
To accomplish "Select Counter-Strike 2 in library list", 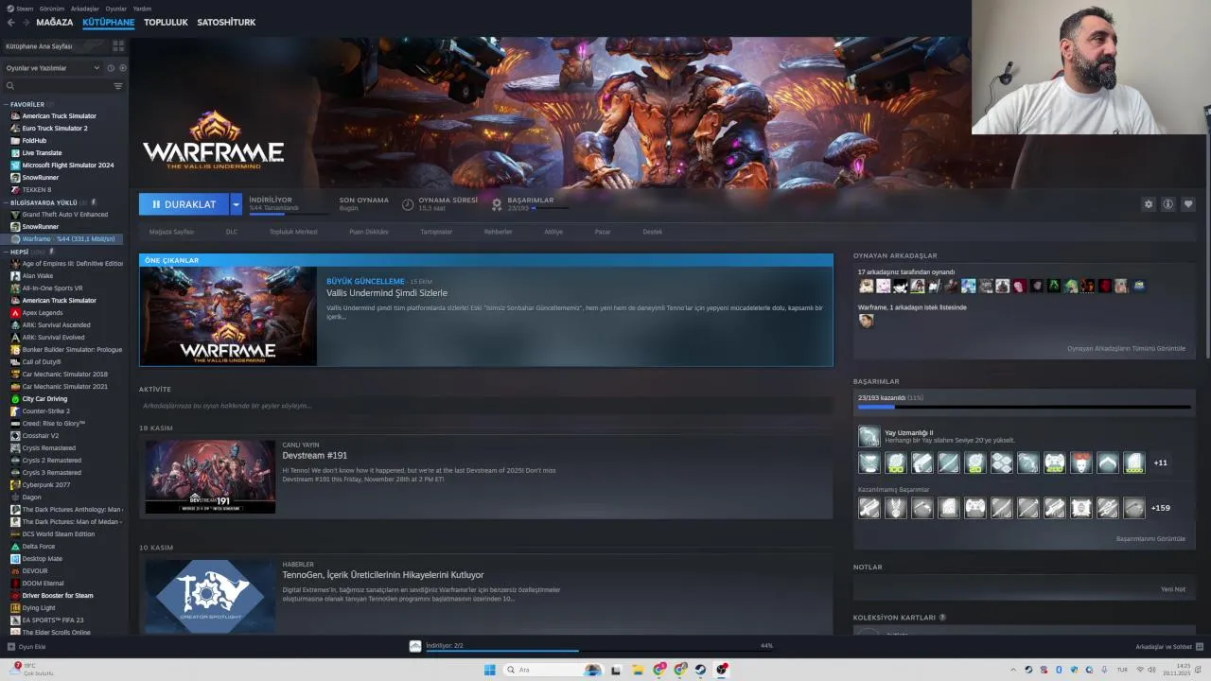I will 46,411.
